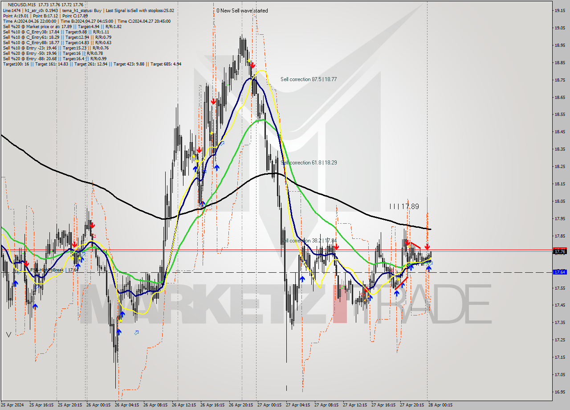Click the '26 Apr 08:15' time label

pyautogui.click(x=155, y=405)
